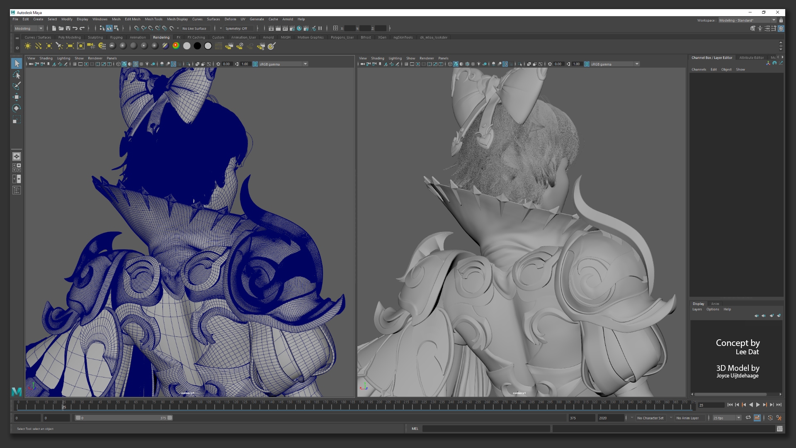Toggle Modeling Toolkit sidebar icon
The image size is (796, 448).
click(753, 29)
